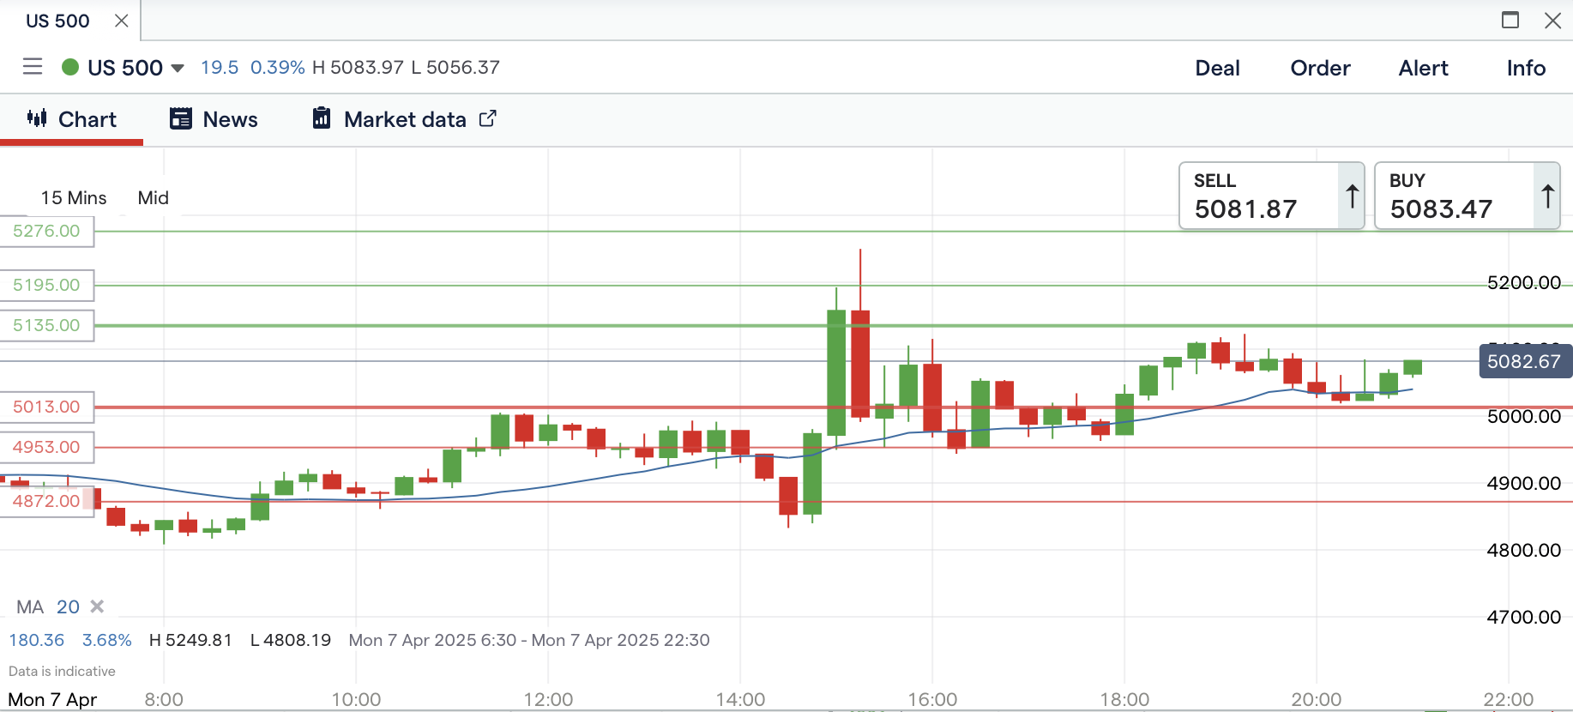Click the News newspaper icon

click(181, 119)
